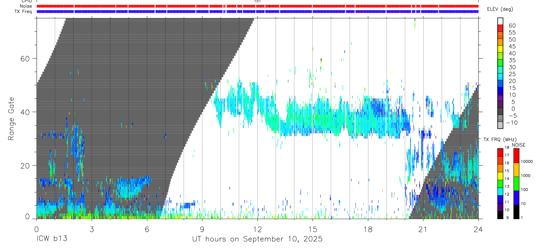Click the 'TX Freq' strip label at top left
This screenshot has height=248, width=538.
[22, 11]
